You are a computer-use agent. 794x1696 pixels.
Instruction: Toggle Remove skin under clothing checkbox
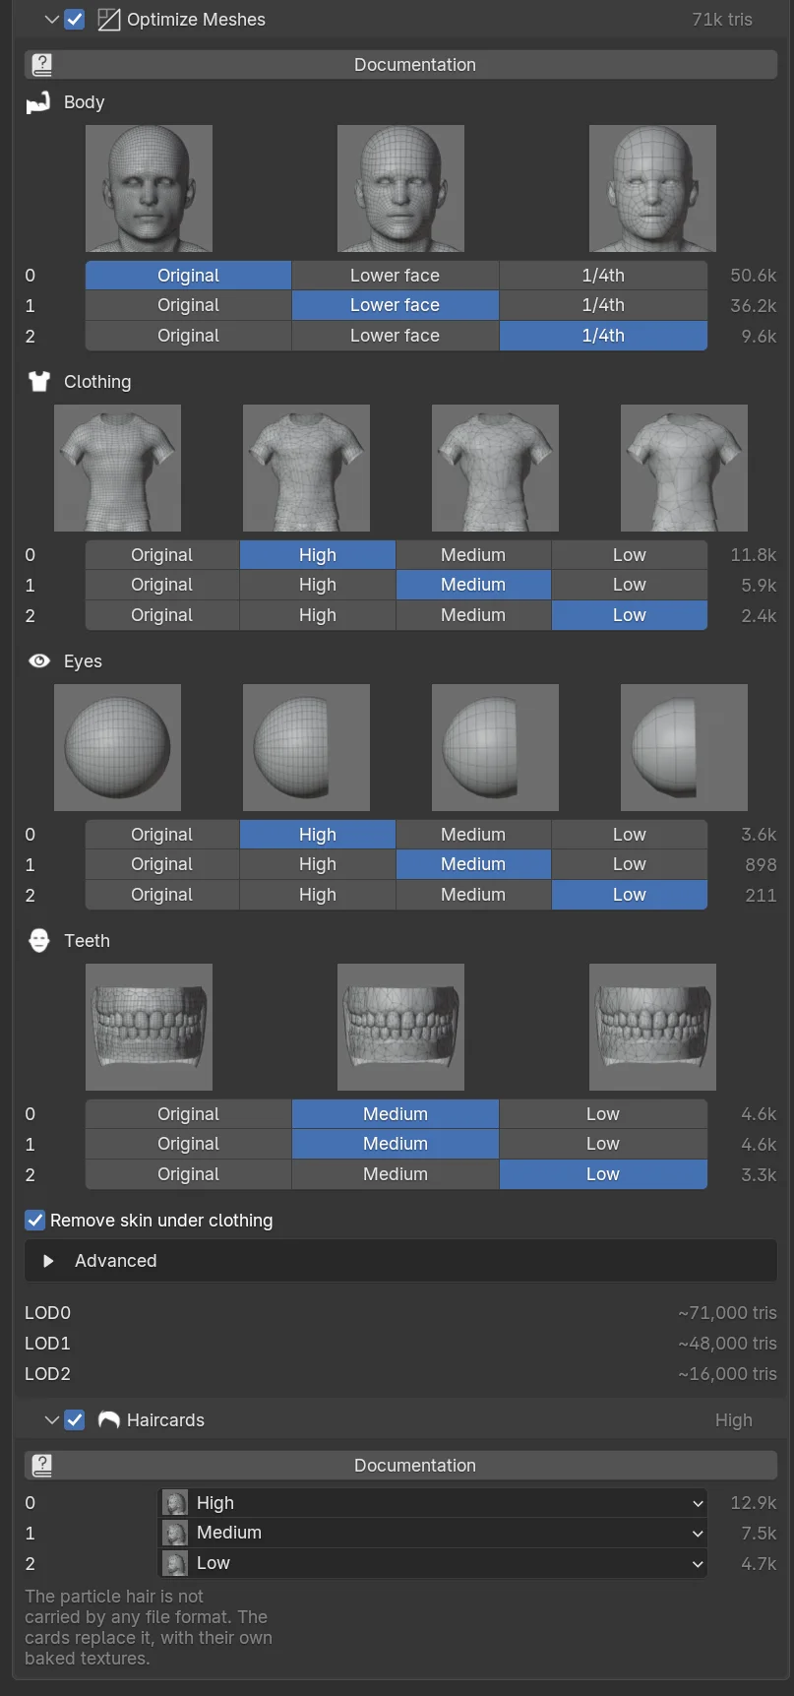[x=35, y=1221]
